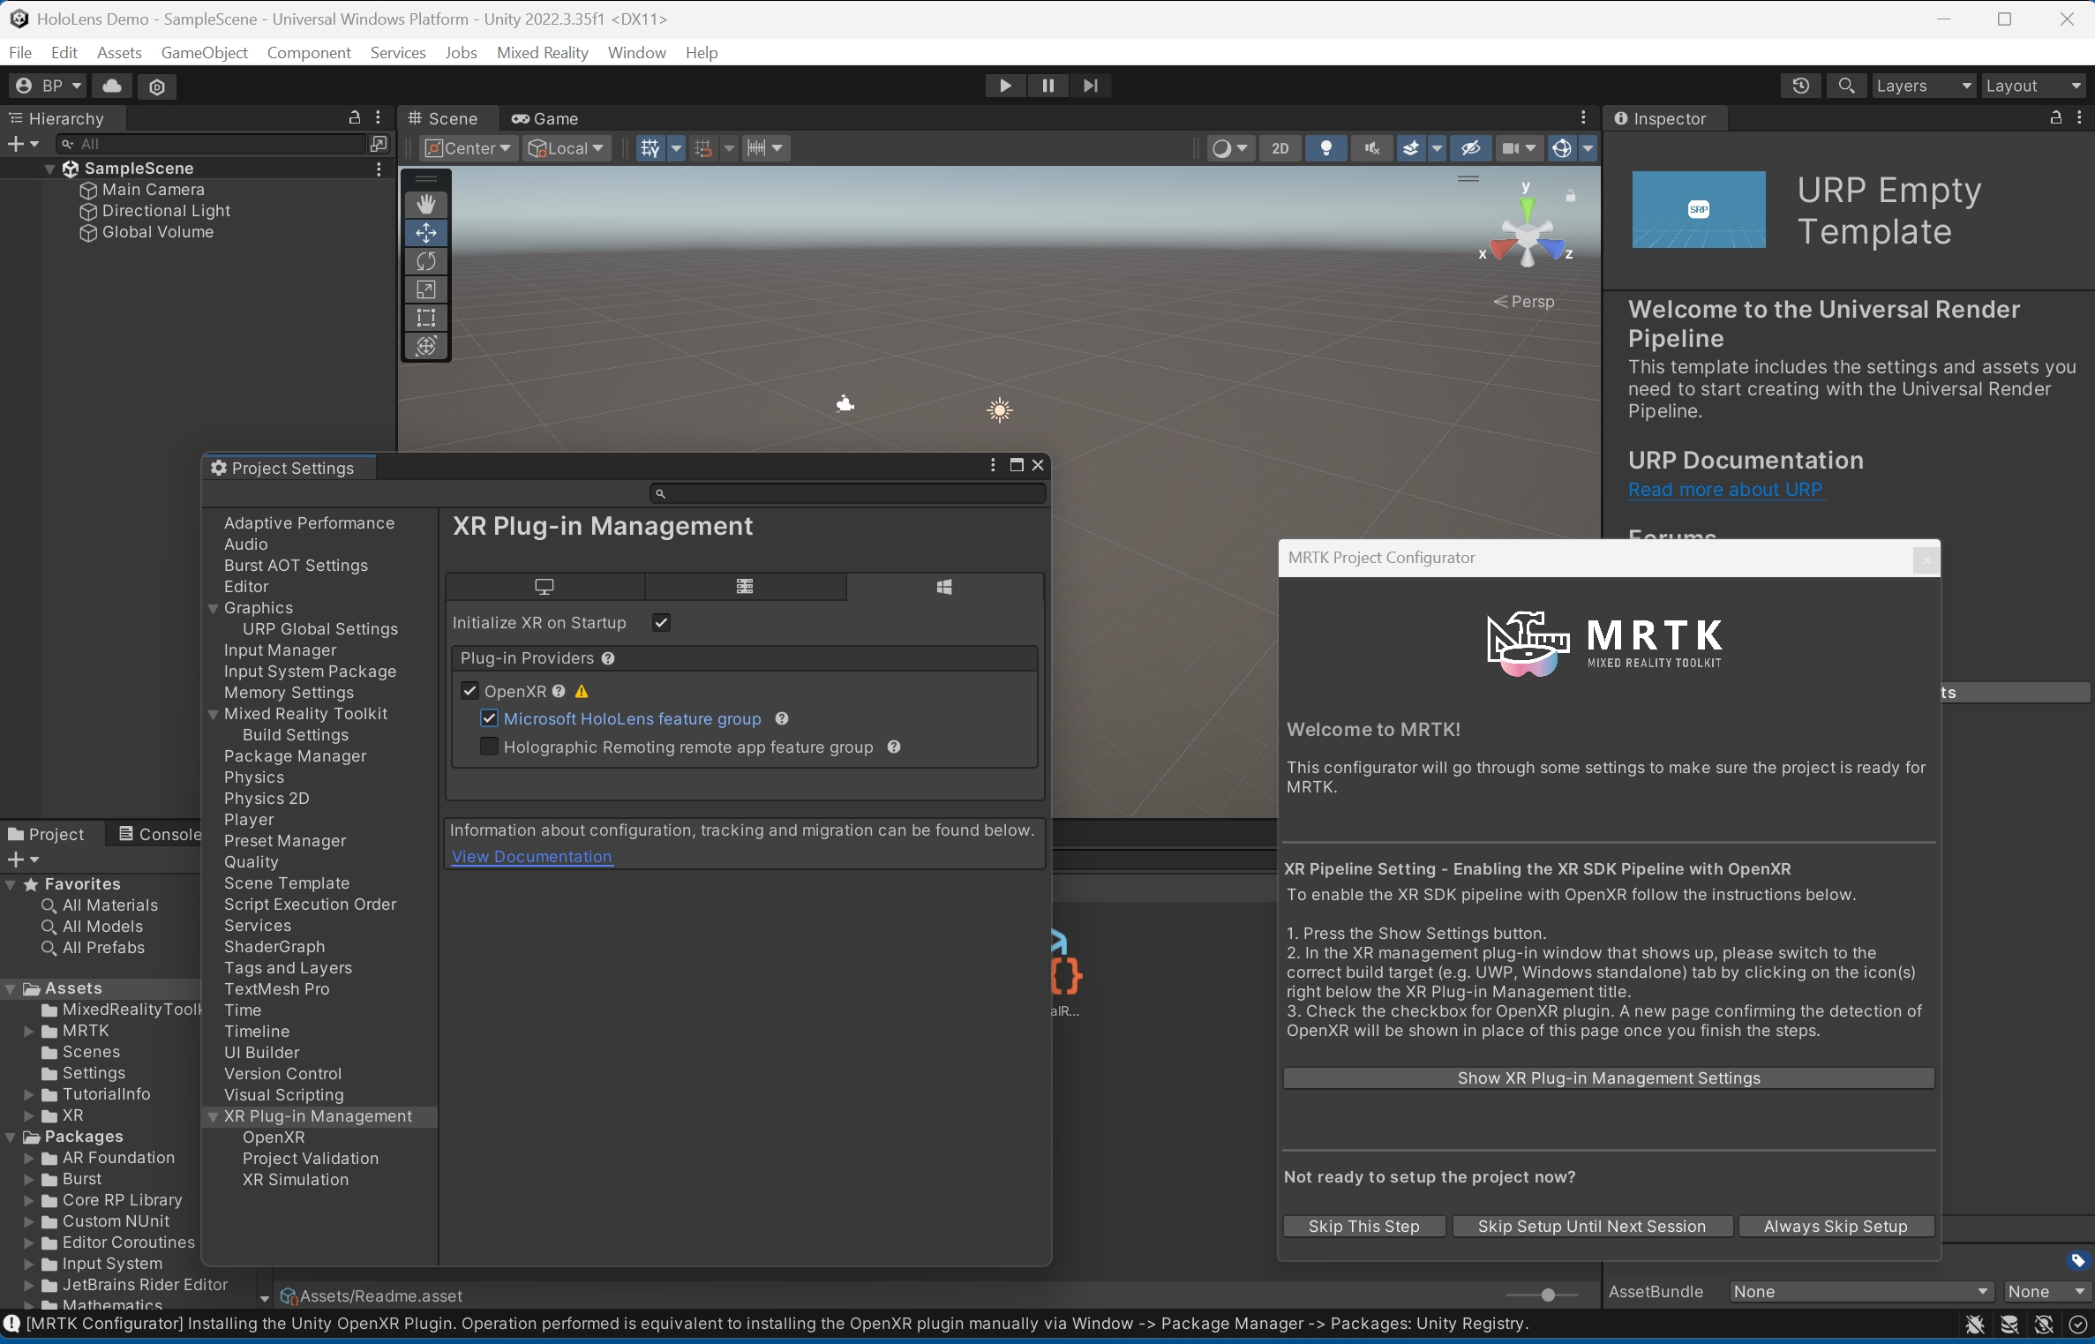
Task: Switch to the Game tab
Action: click(544, 117)
